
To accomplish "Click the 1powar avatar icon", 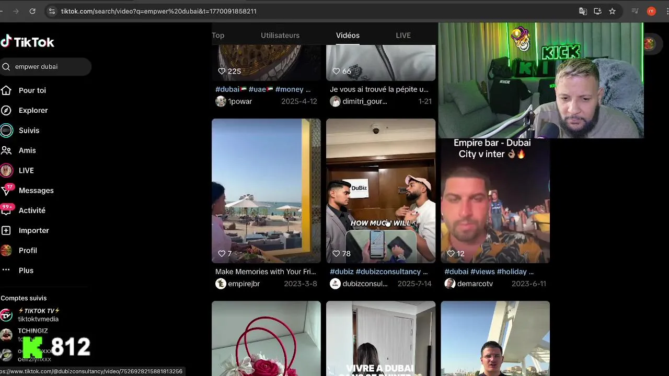I will (221, 101).
